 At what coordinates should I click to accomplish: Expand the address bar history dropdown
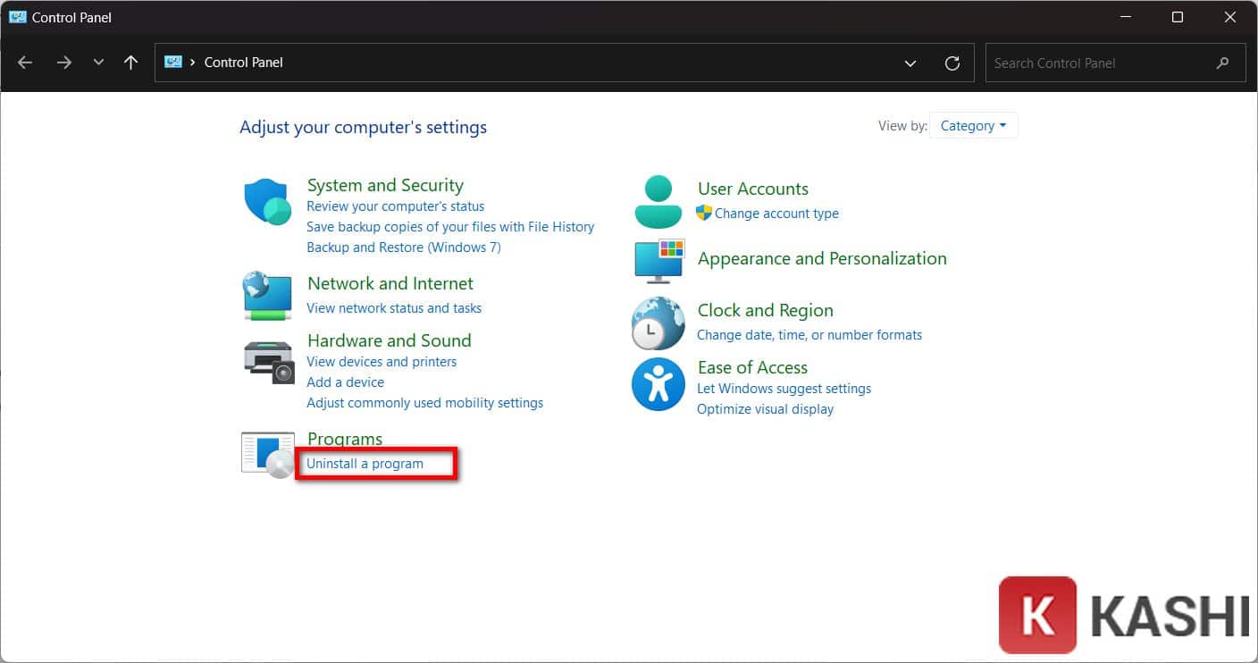click(910, 63)
